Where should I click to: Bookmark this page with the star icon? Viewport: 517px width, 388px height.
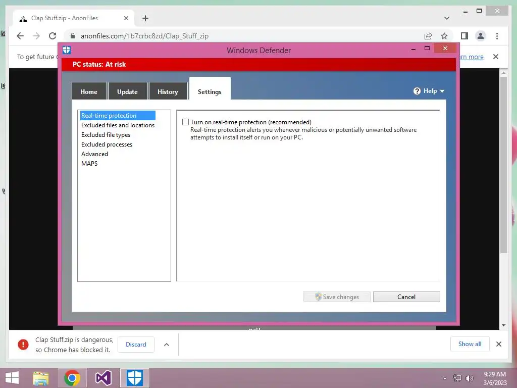(444, 36)
